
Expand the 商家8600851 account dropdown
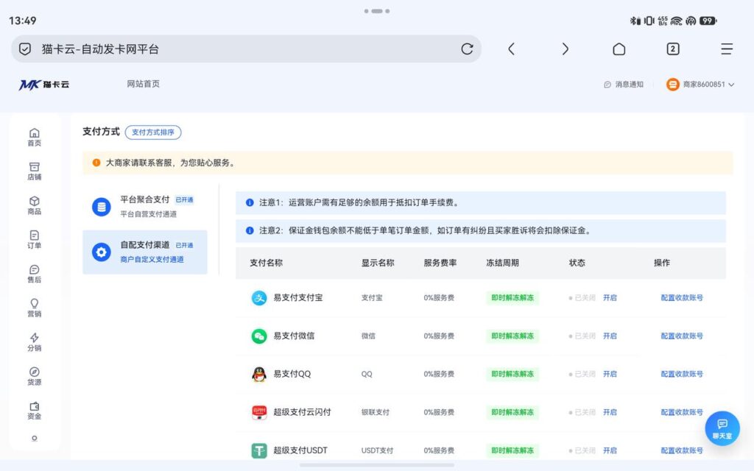point(701,85)
